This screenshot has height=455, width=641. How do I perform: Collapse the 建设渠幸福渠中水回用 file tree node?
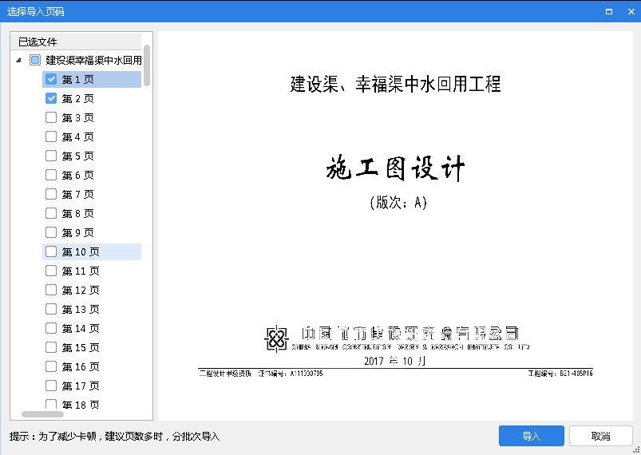point(18,60)
